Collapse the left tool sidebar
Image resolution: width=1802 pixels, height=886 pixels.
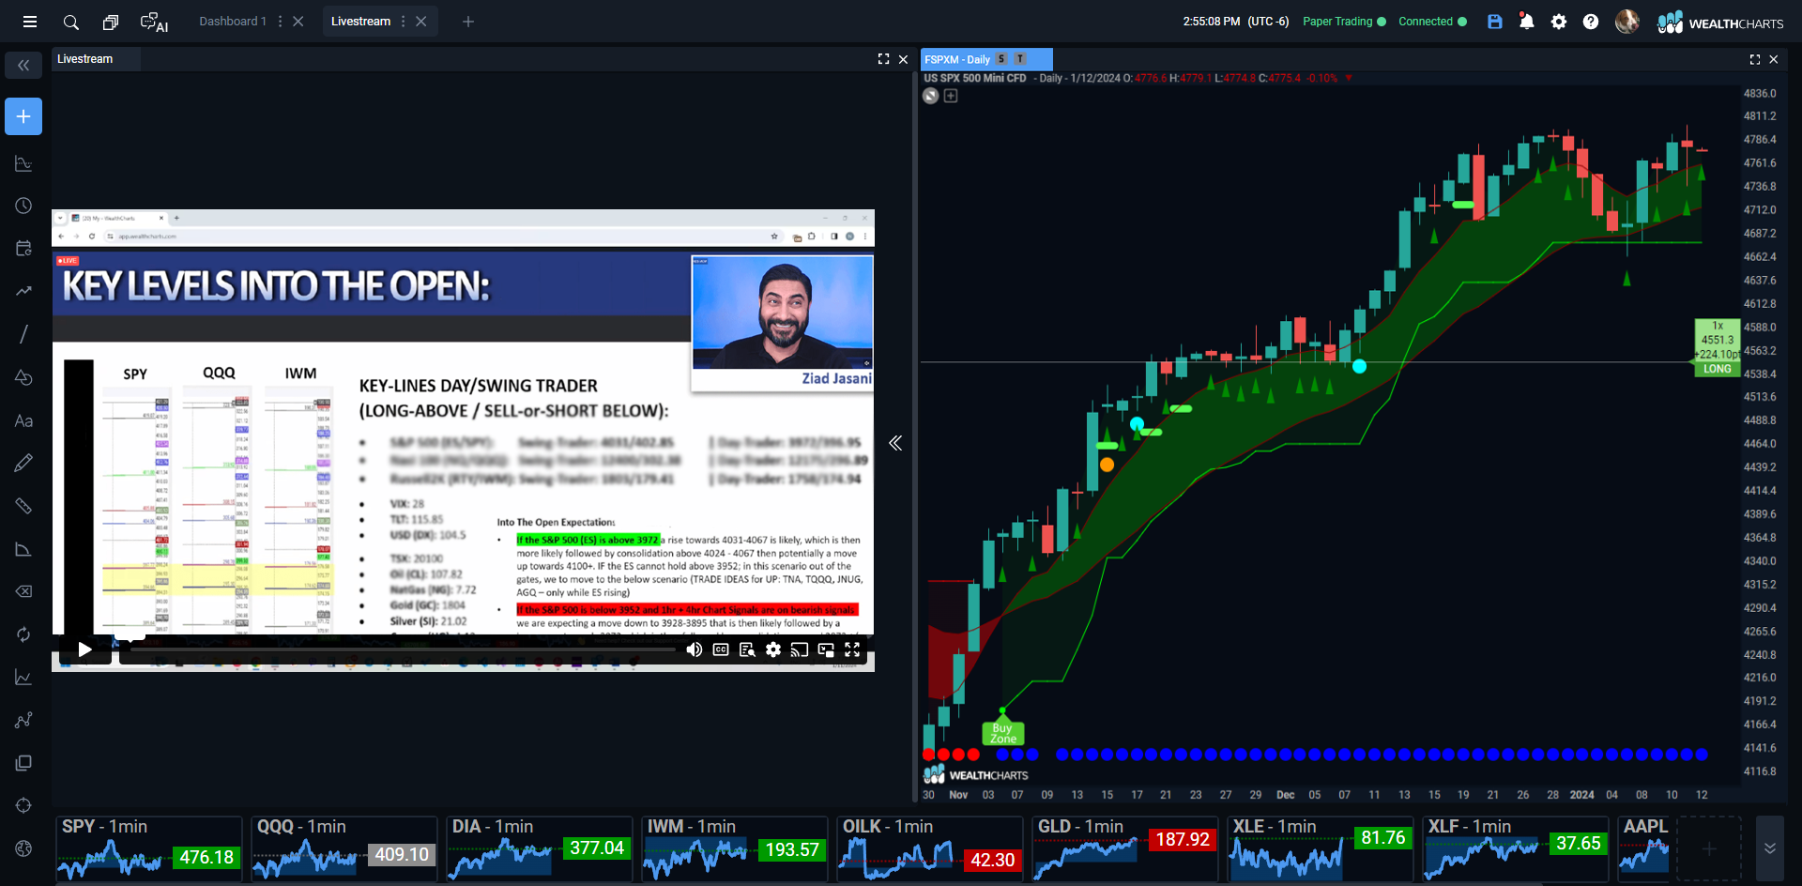click(23, 65)
